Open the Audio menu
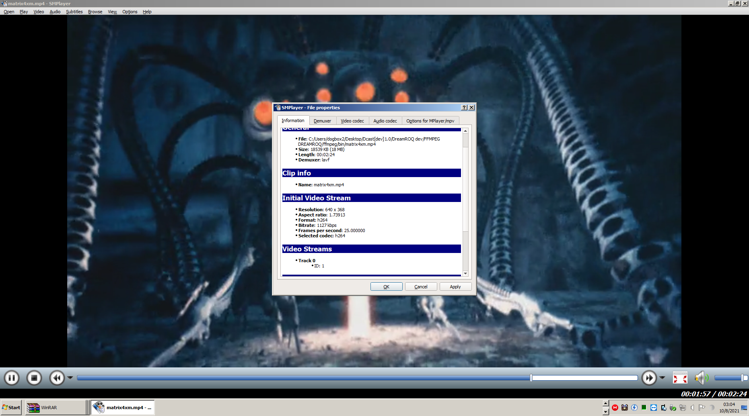The image size is (749, 416). click(55, 12)
